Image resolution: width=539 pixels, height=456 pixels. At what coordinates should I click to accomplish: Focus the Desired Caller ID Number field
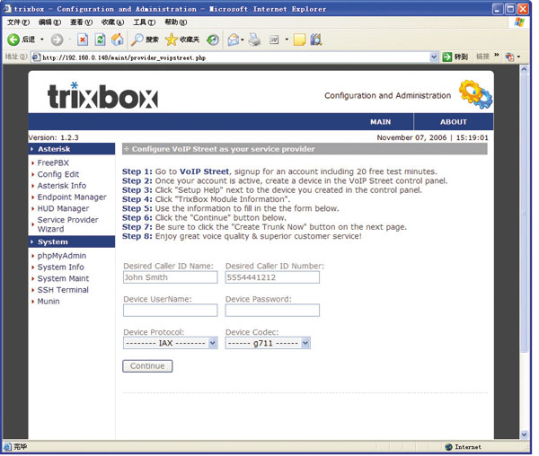272,278
